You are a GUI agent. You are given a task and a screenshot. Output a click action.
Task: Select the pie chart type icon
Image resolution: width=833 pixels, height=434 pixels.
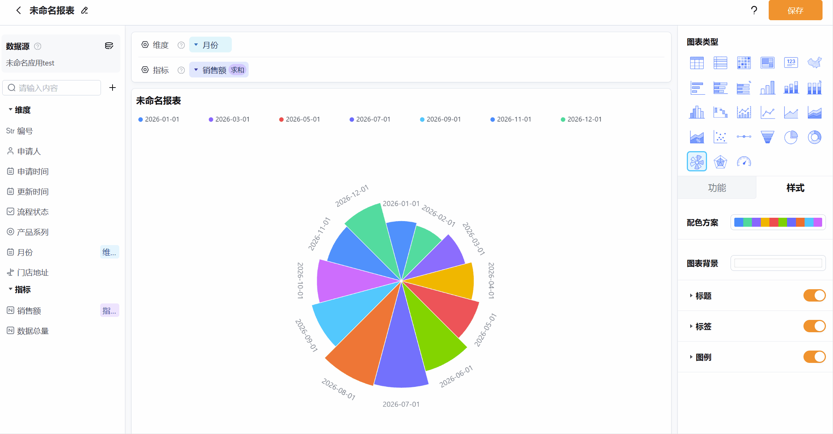click(x=791, y=137)
